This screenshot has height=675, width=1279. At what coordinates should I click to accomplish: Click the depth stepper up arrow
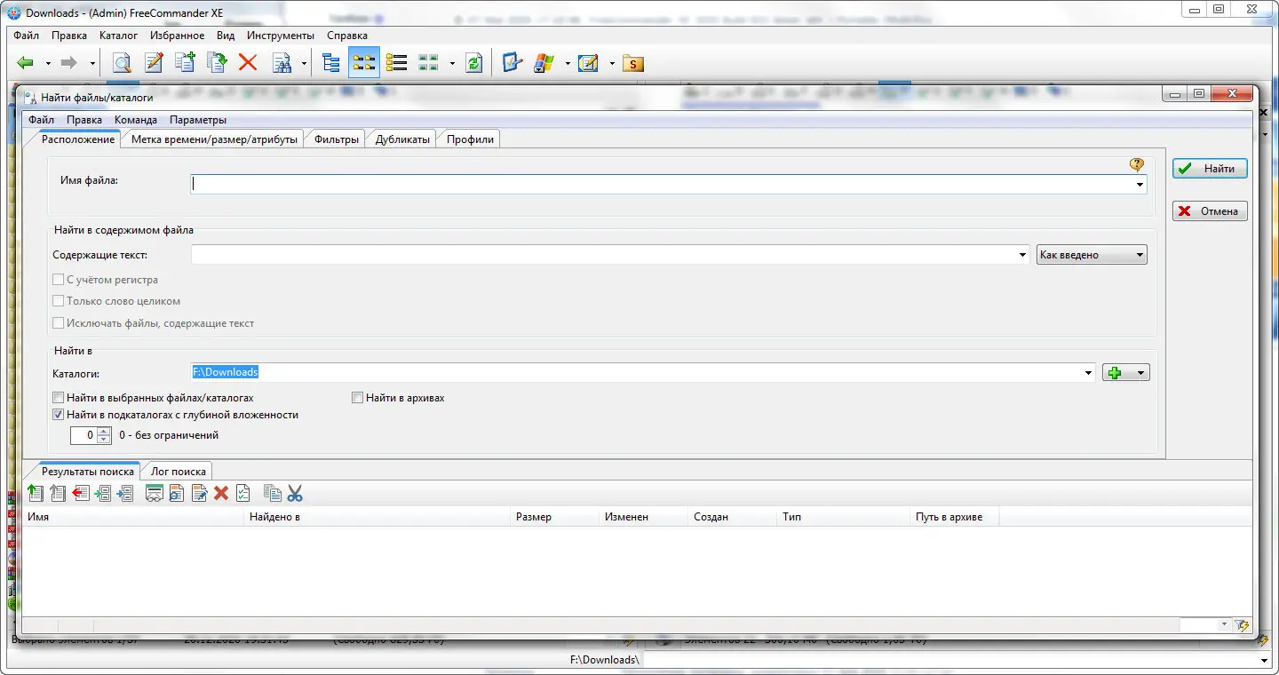click(x=104, y=431)
